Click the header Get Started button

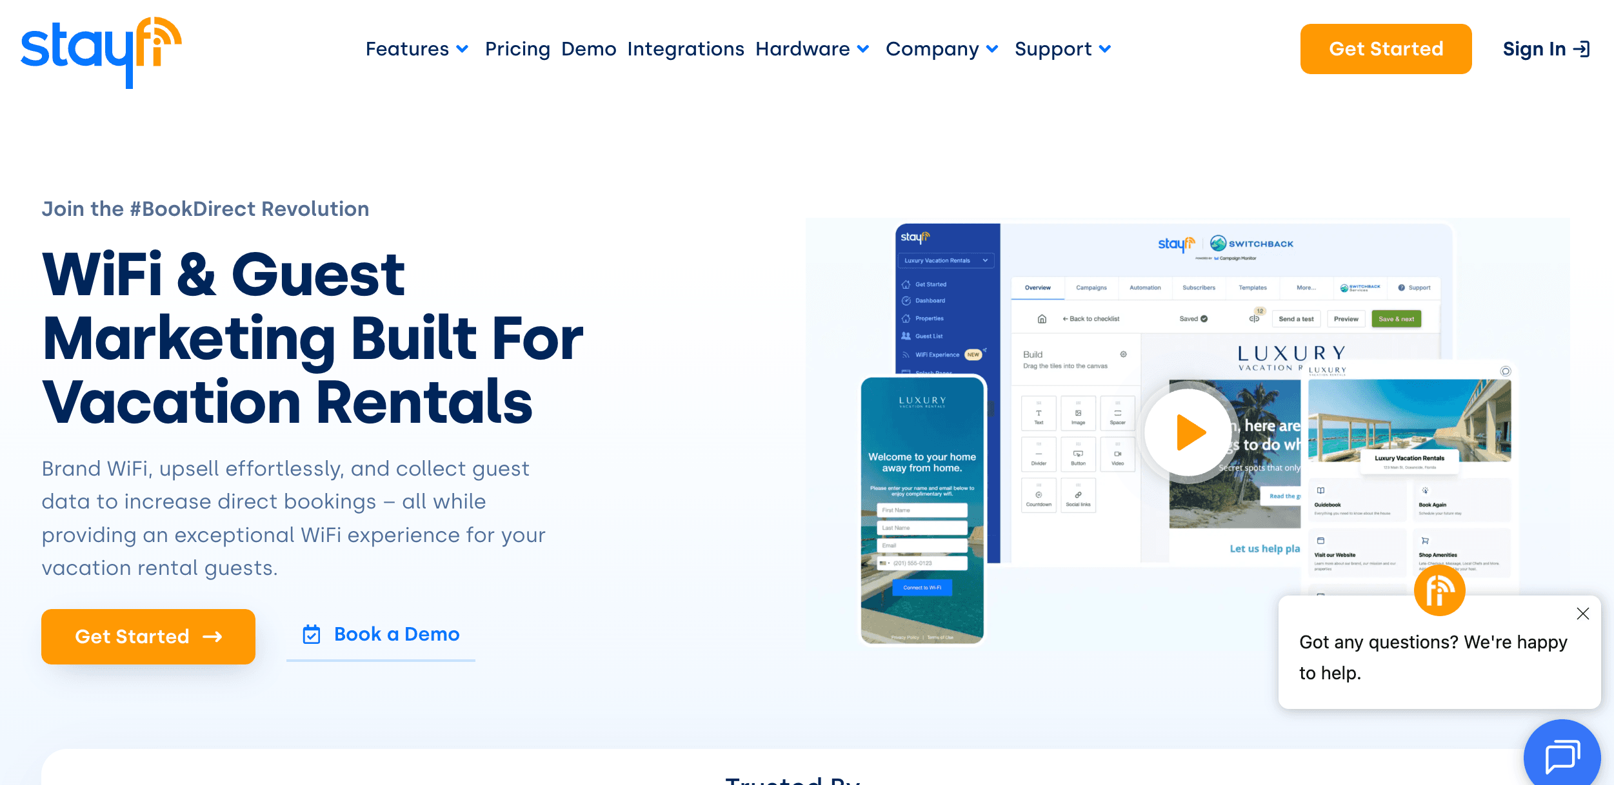[x=1386, y=49]
